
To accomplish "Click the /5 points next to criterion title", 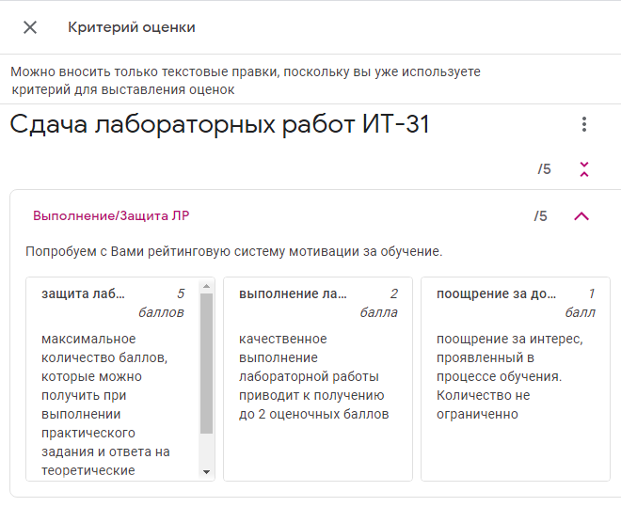I will 541,216.
